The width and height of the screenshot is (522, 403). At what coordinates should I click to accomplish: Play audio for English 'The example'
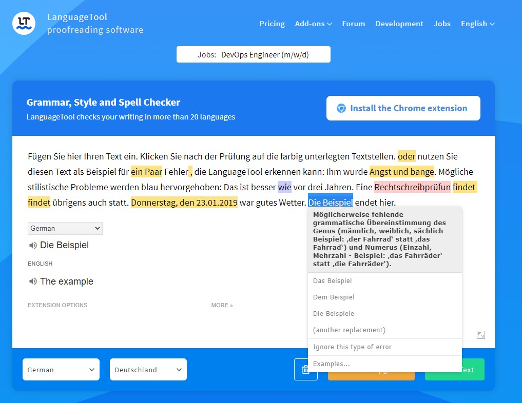click(x=33, y=281)
